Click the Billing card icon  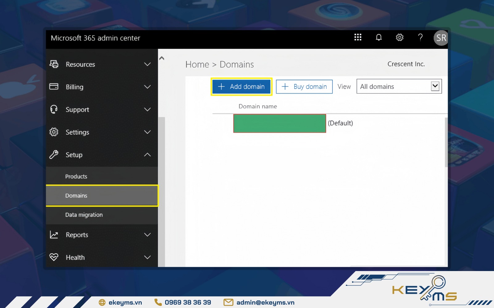[54, 87]
